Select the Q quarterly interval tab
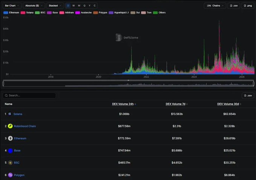The image size is (256, 180). [84, 6]
